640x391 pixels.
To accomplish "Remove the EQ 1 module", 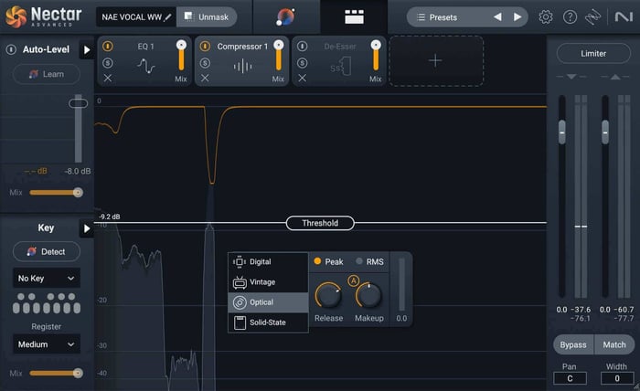I will [x=108, y=78].
